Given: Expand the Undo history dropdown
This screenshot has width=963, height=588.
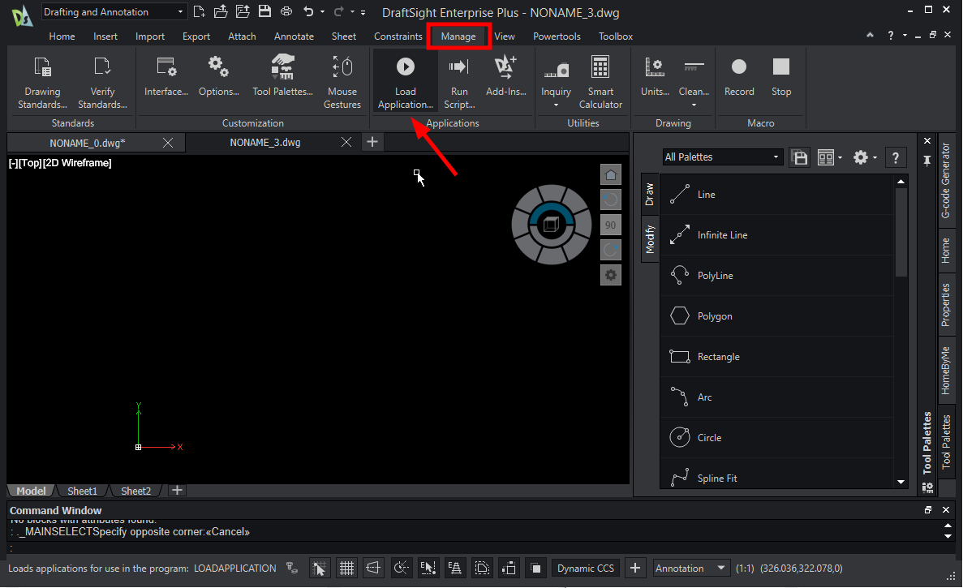Looking at the screenshot, I should 322,11.
